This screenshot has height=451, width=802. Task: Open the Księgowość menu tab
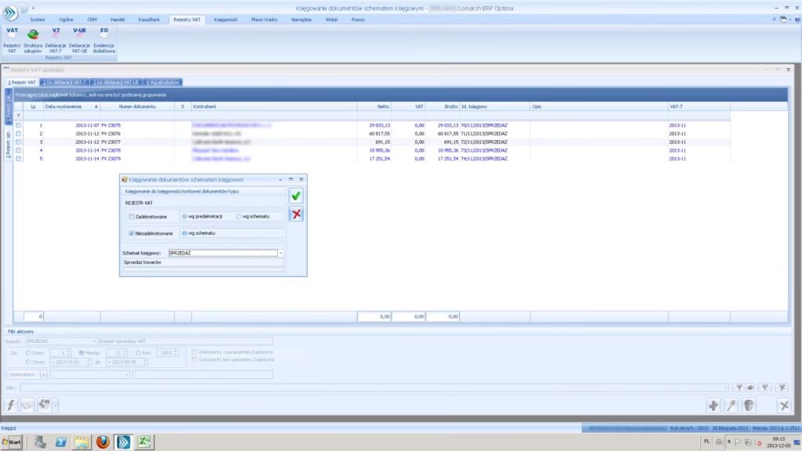click(226, 18)
